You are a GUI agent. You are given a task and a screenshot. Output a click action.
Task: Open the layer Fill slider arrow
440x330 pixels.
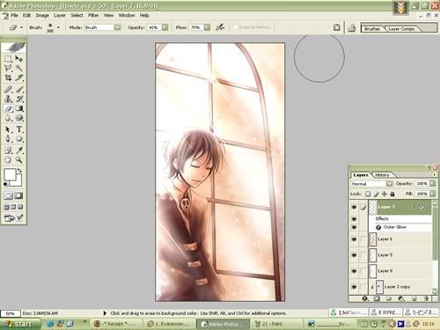[433, 194]
